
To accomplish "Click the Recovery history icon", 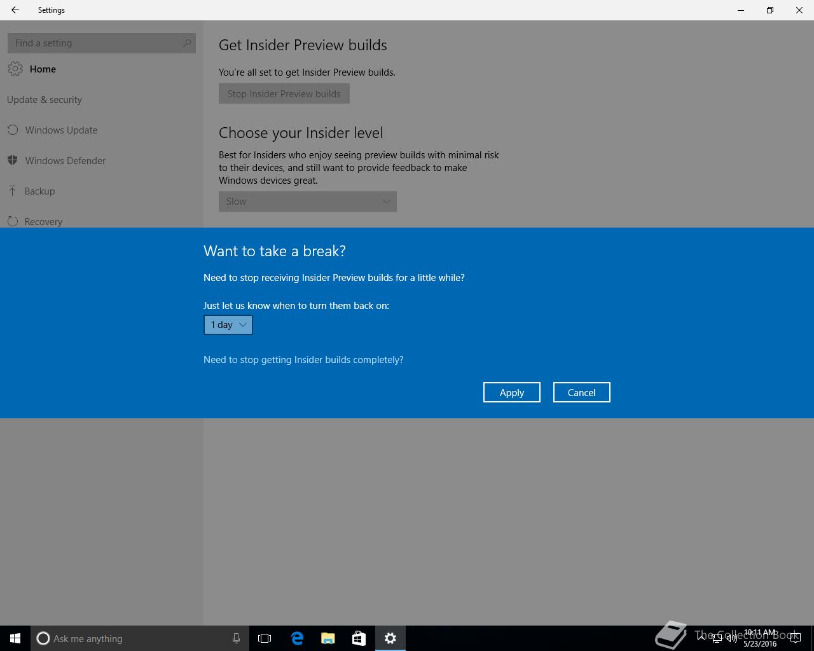I will click(12, 221).
